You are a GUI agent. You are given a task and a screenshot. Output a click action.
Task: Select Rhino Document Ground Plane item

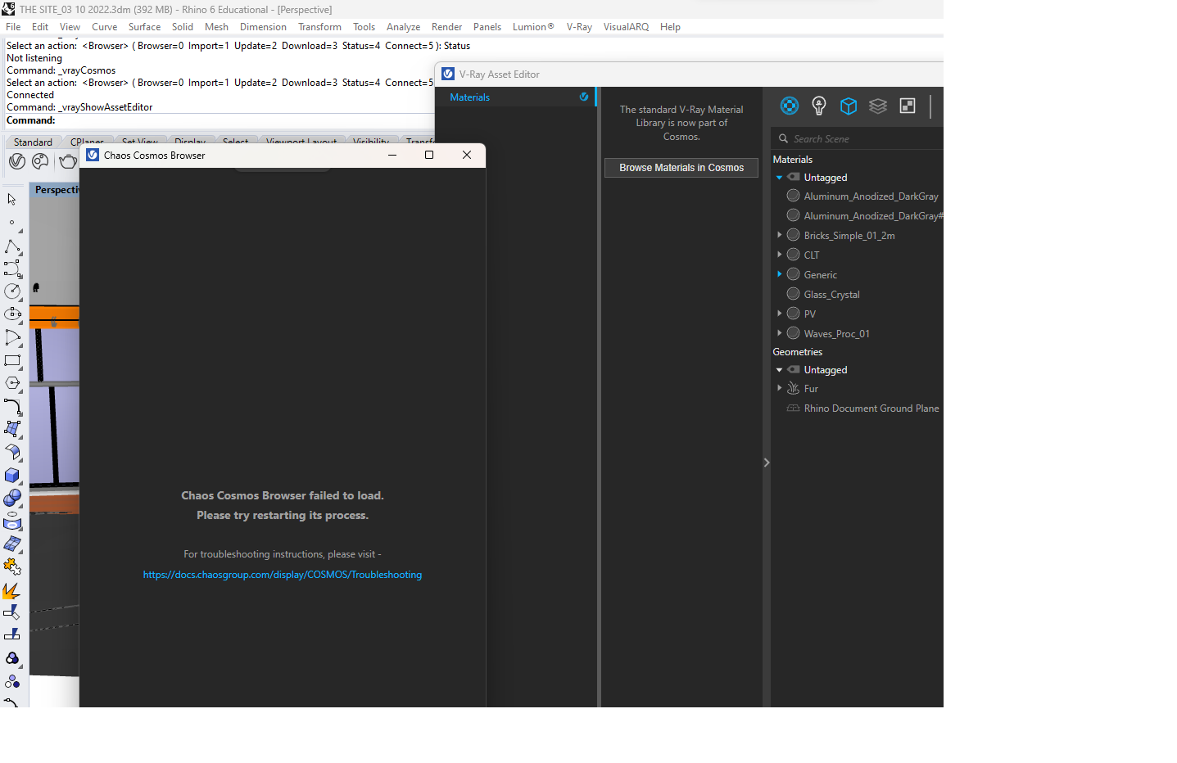(x=871, y=409)
